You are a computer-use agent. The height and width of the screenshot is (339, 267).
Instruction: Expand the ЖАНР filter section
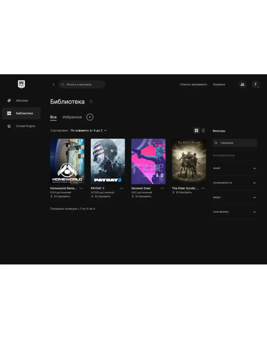point(254,168)
